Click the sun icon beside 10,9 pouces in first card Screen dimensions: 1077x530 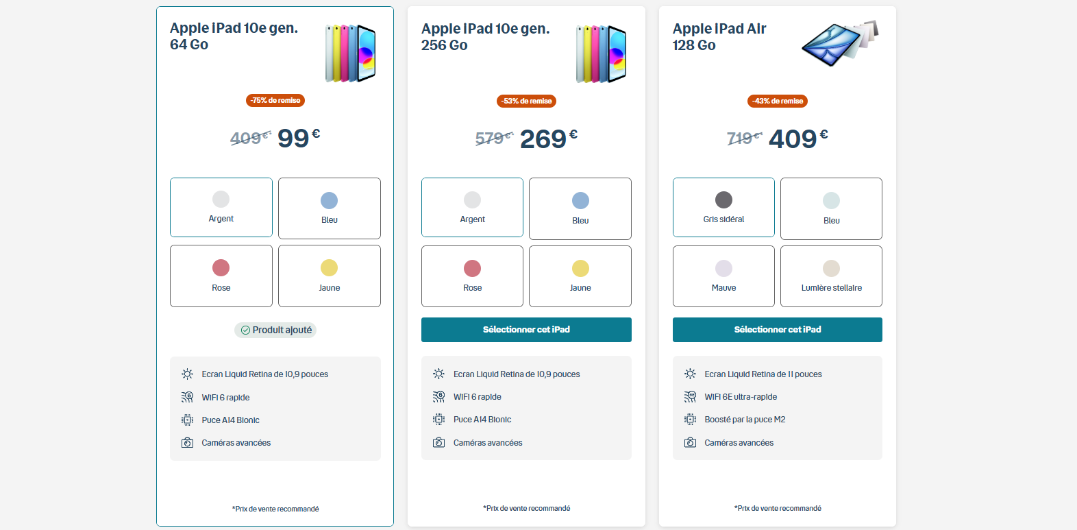pos(187,374)
